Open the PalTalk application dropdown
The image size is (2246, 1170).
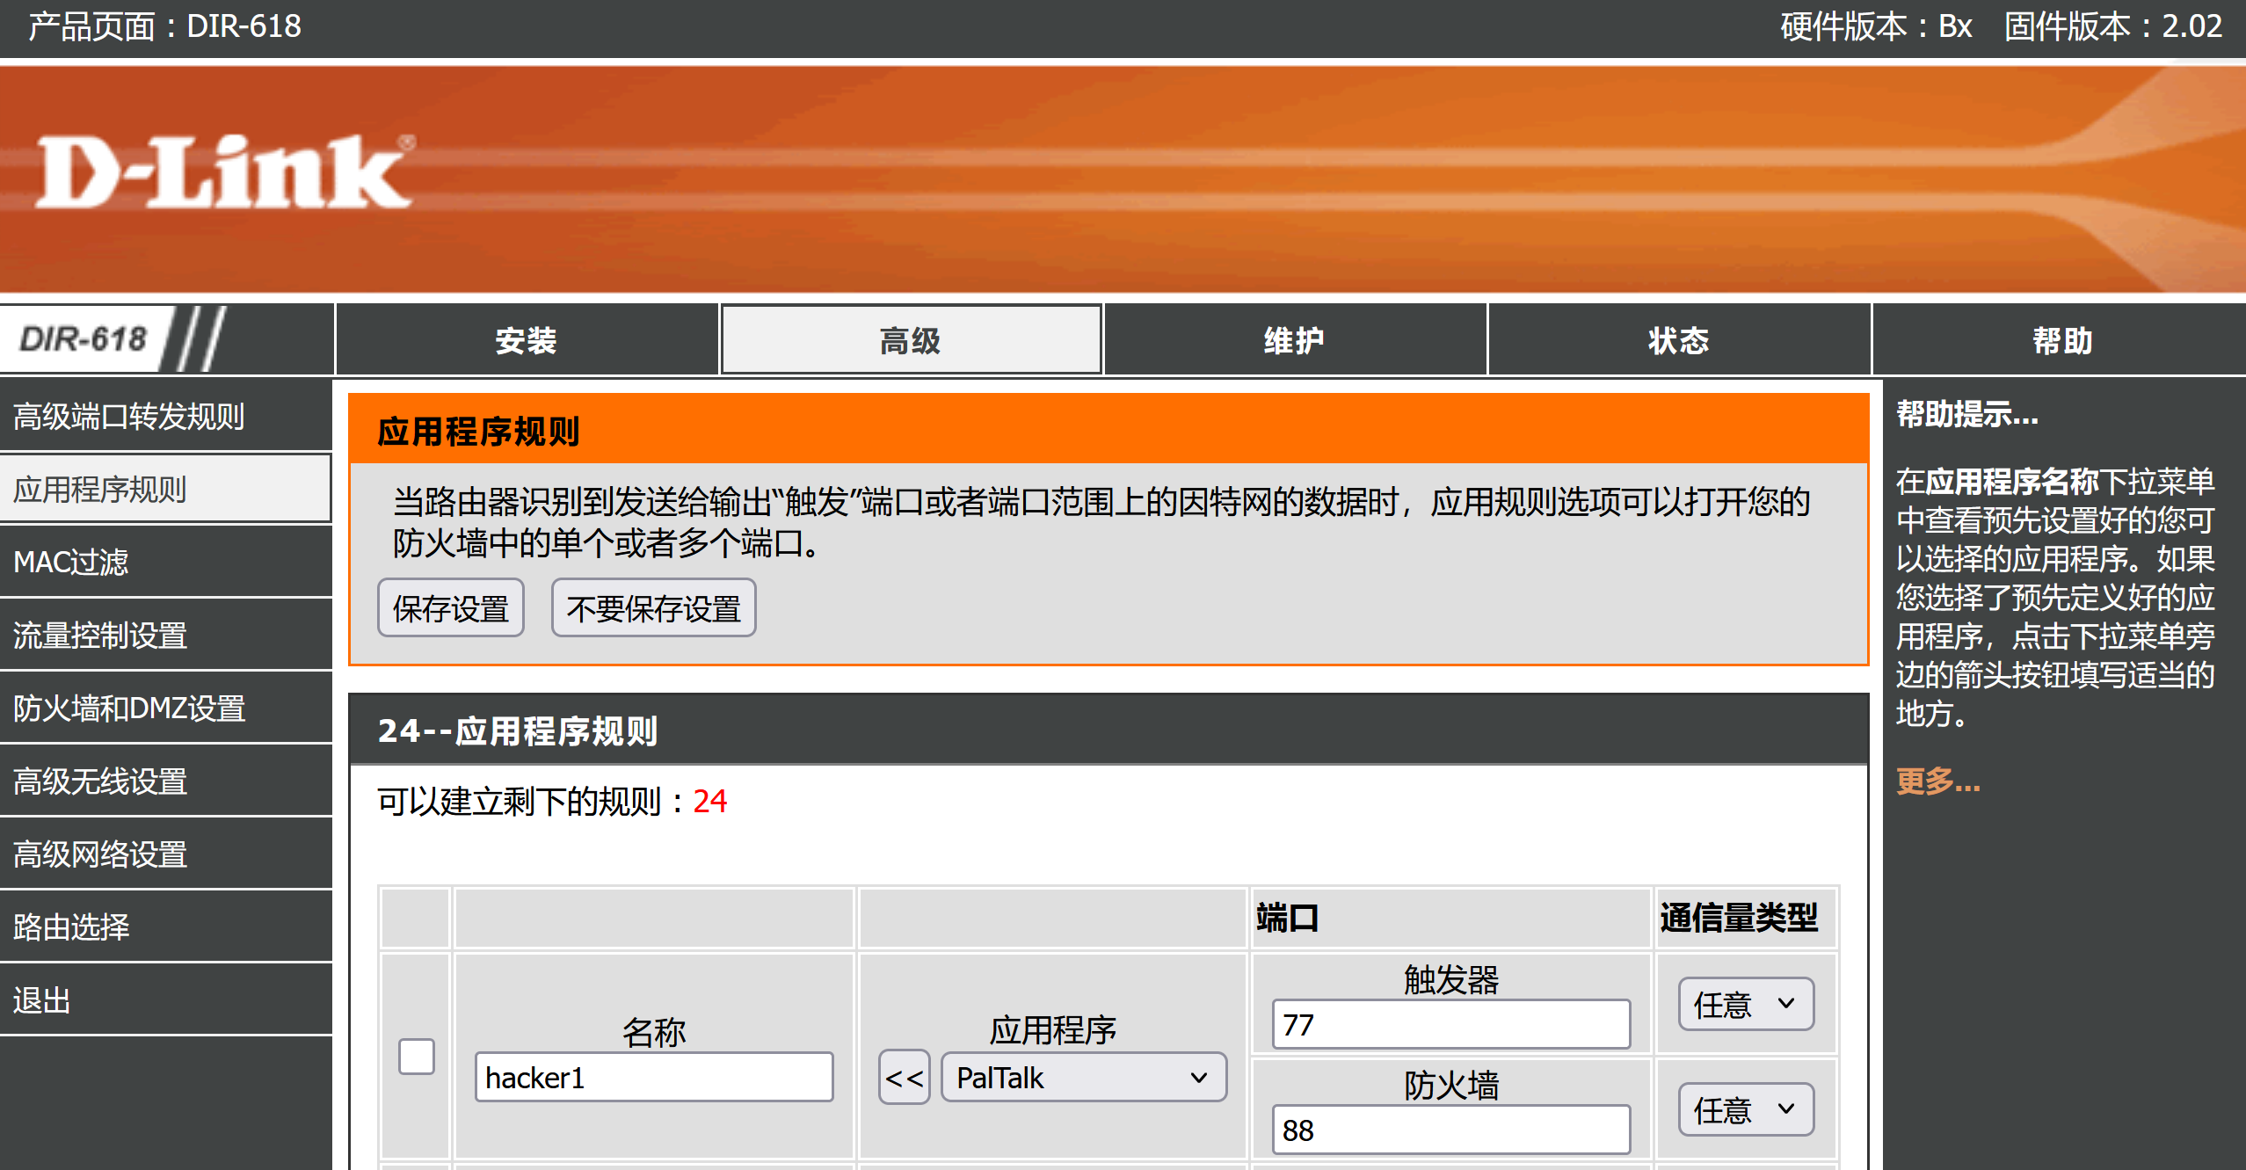1083,1078
